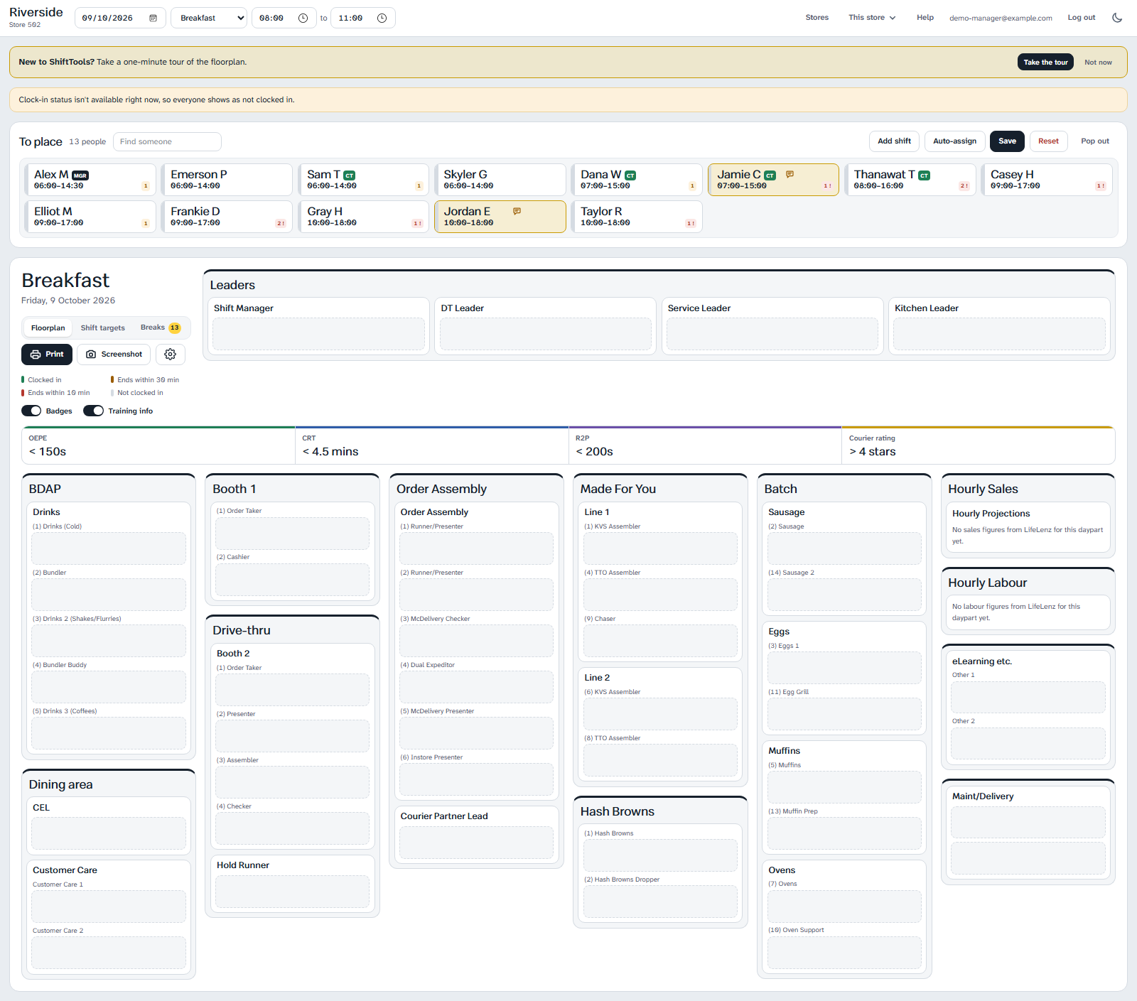
Task: Toggle the Training info switch
Action: [93, 411]
